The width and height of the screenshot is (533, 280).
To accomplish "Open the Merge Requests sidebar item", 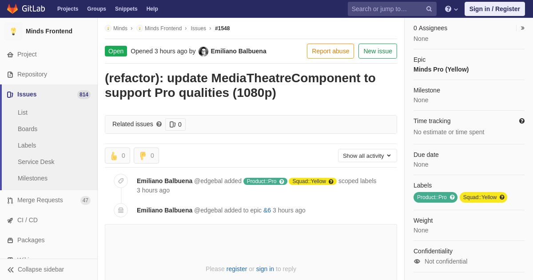I will click(49, 200).
